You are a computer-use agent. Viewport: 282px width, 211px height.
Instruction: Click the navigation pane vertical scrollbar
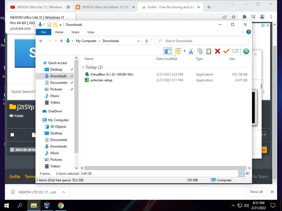(77, 107)
